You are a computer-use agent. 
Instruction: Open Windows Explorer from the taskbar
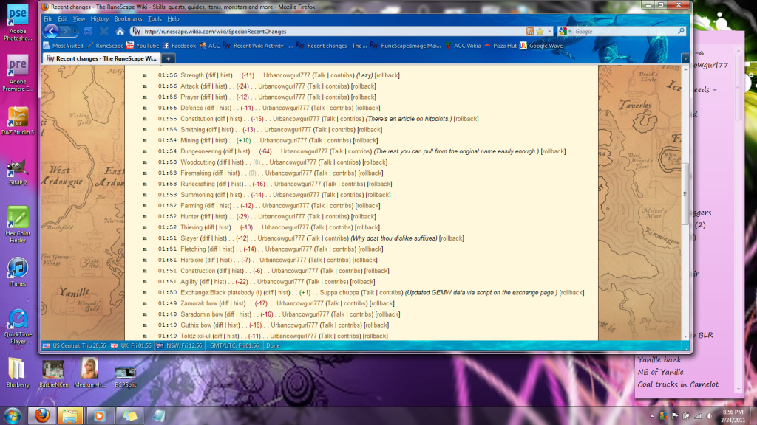coord(70,415)
